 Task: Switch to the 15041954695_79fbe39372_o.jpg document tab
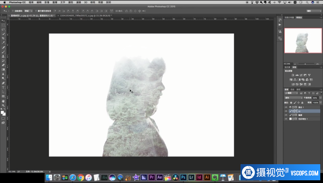[x=86, y=15]
